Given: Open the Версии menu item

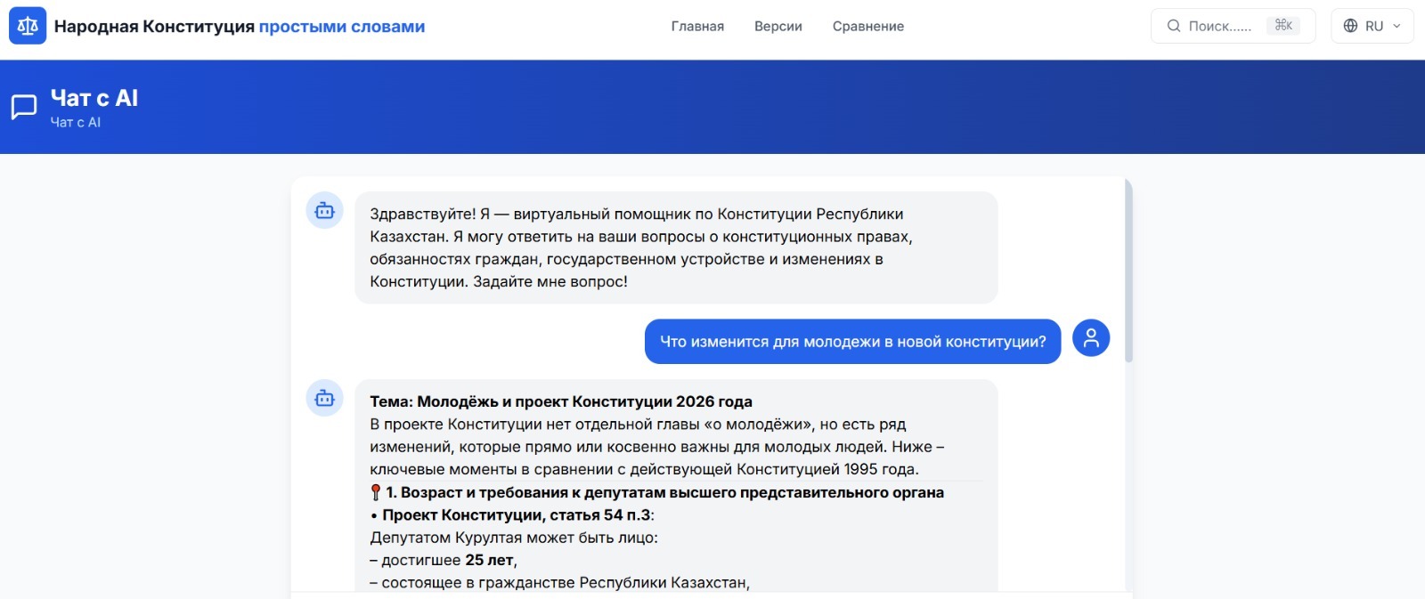Looking at the screenshot, I should click(778, 26).
